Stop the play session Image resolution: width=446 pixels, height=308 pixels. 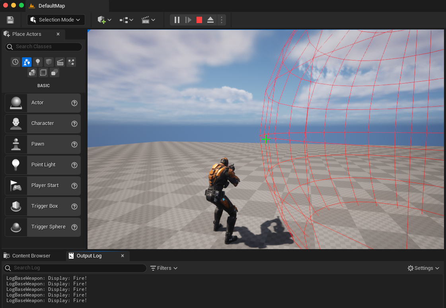point(199,20)
